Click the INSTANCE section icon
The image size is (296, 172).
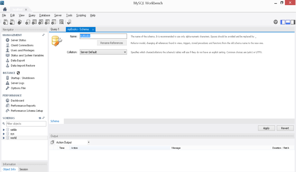point(18,73)
